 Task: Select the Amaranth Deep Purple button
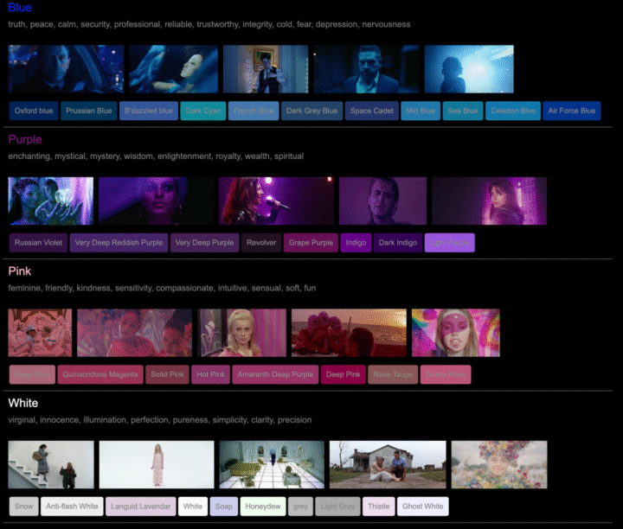click(x=275, y=374)
